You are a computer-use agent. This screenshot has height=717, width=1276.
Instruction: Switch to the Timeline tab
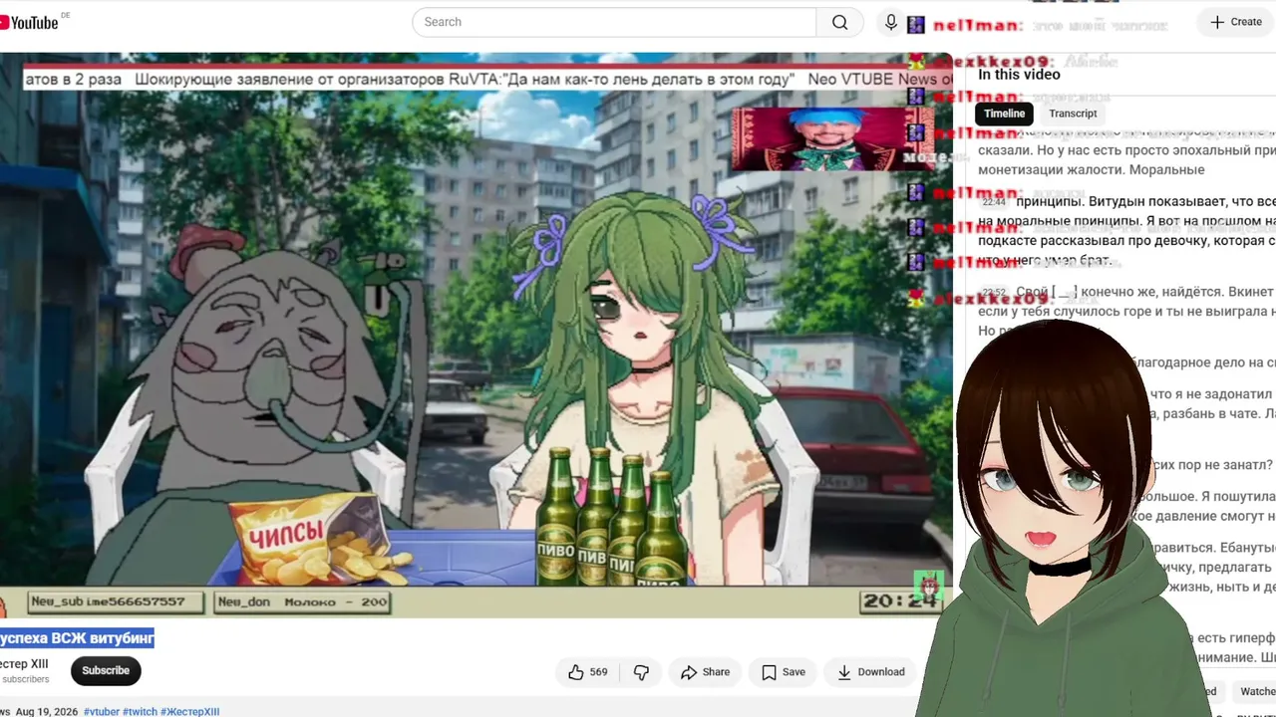tap(1004, 114)
